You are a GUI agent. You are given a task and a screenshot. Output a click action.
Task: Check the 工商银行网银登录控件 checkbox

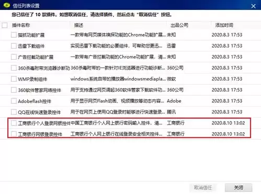[x=14, y=134]
